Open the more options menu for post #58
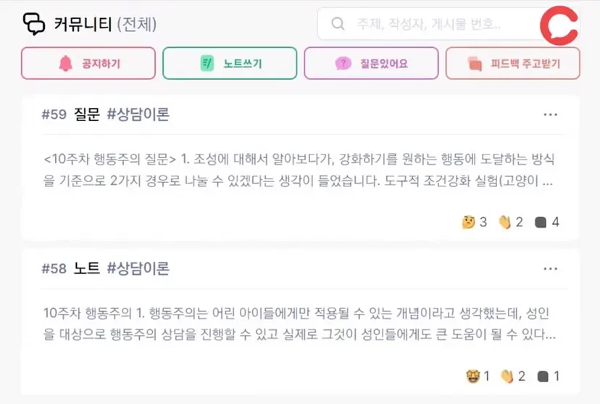The width and height of the screenshot is (600, 404). click(x=551, y=269)
